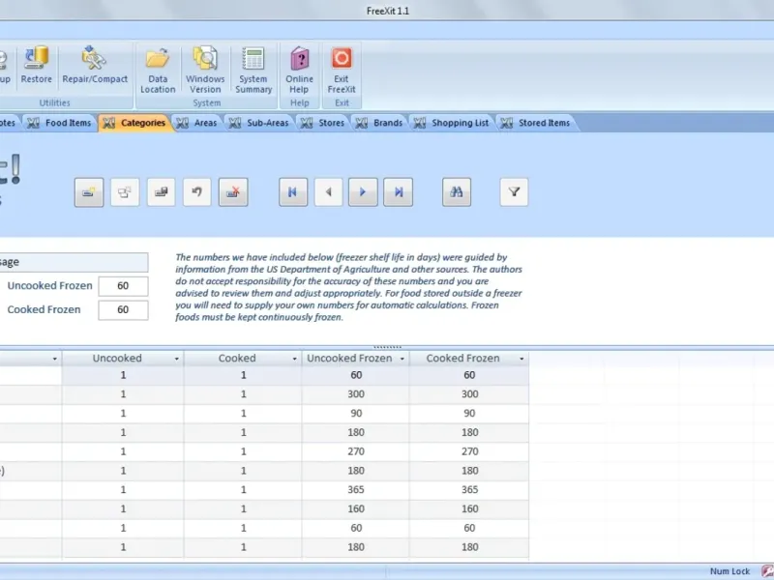Go to the previous record
Image resolution: width=774 pixels, height=580 pixels.
pyautogui.click(x=328, y=192)
